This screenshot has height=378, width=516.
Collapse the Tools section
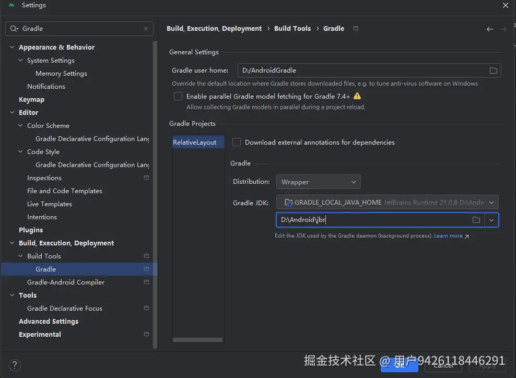coord(12,295)
